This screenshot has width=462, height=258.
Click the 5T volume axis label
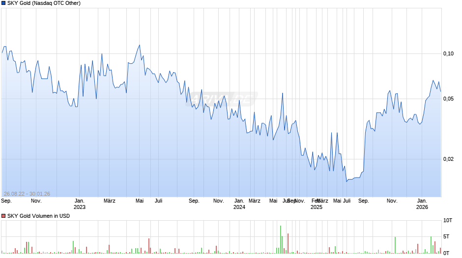pos(446,236)
